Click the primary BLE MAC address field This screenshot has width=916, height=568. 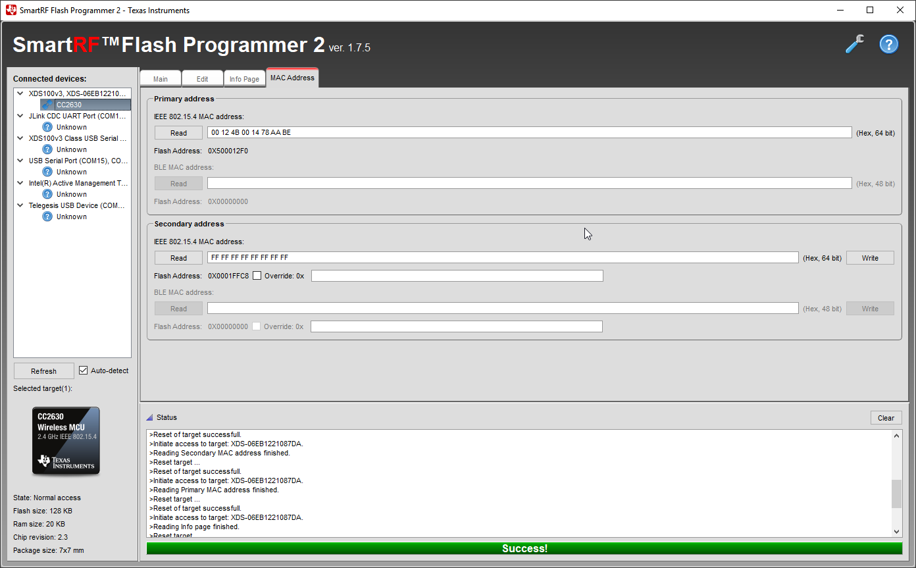[x=530, y=183]
